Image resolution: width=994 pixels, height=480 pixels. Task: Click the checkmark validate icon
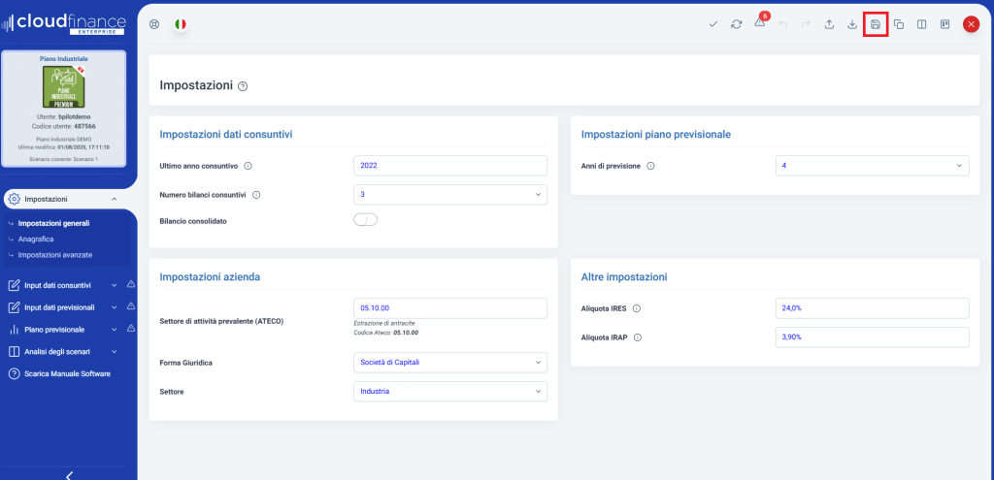coord(713,24)
